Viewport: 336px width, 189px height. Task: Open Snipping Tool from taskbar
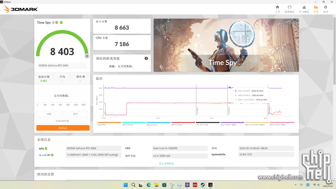pos(172,185)
